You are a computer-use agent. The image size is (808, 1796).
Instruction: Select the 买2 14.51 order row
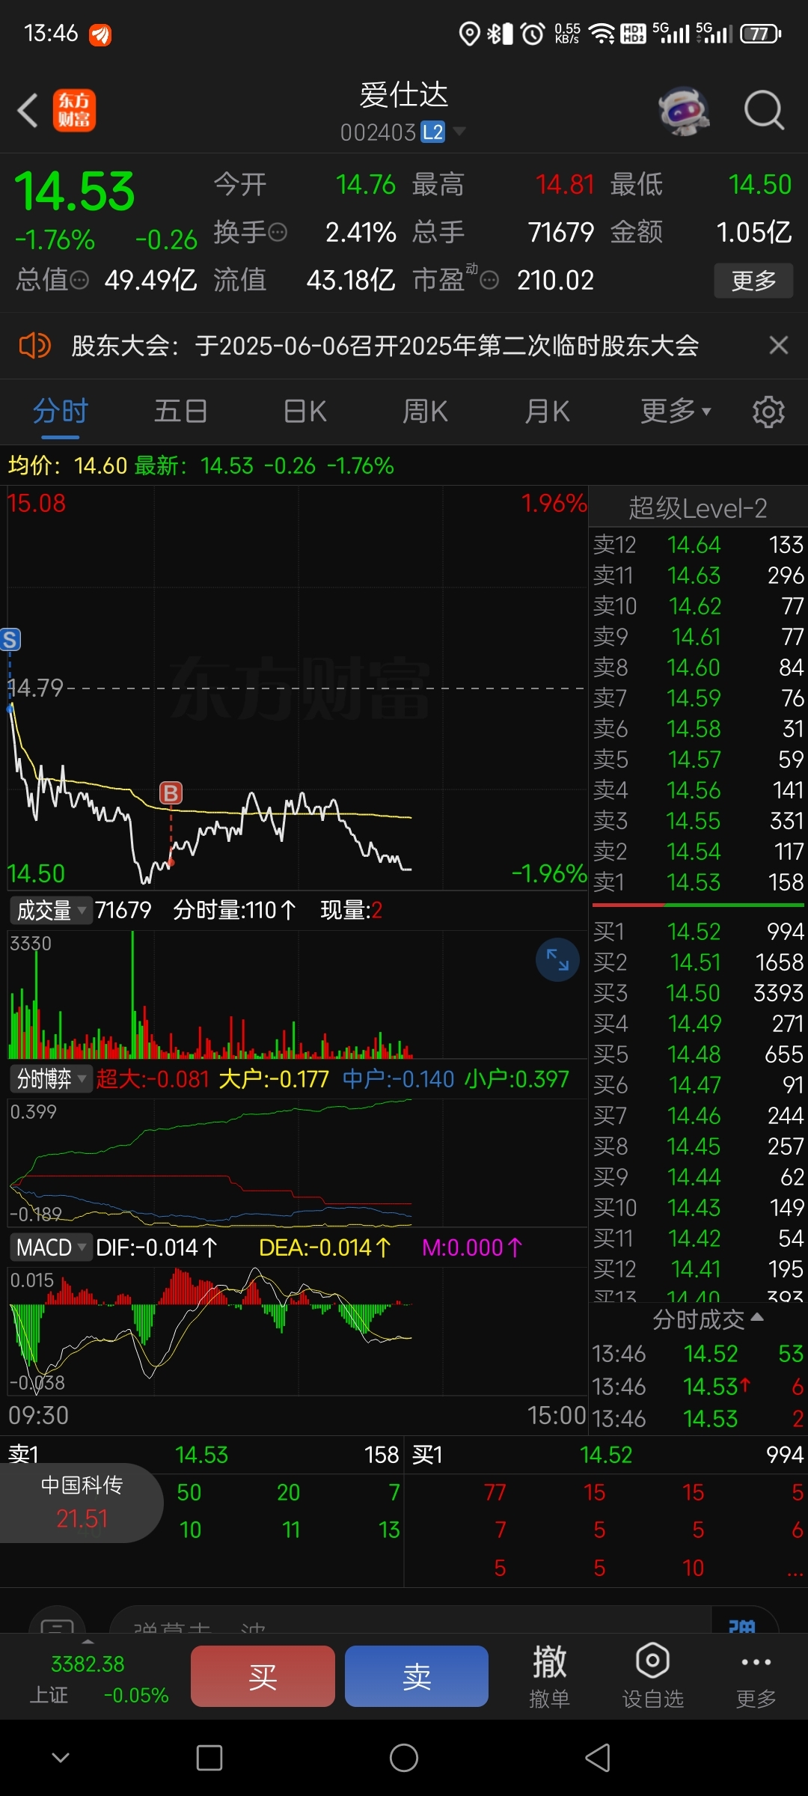698,962
